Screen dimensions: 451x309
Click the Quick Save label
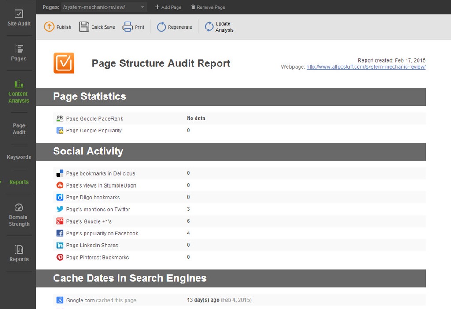click(x=103, y=27)
